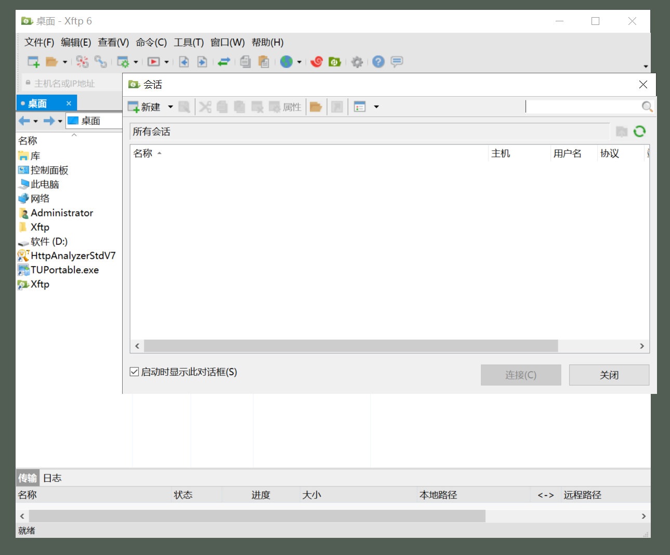This screenshot has width=670, height=555.
Task: Click the Disconnect chain icon
Action: point(100,62)
